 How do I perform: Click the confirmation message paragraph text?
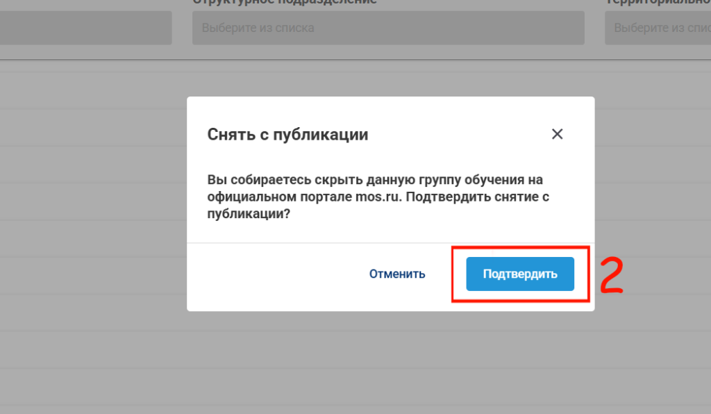coord(378,197)
